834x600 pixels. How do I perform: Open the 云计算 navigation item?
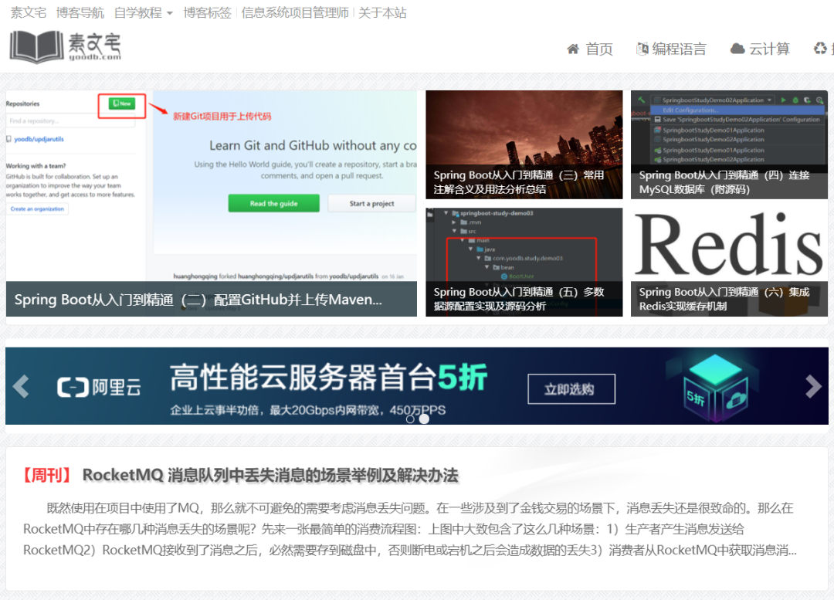coord(760,49)
